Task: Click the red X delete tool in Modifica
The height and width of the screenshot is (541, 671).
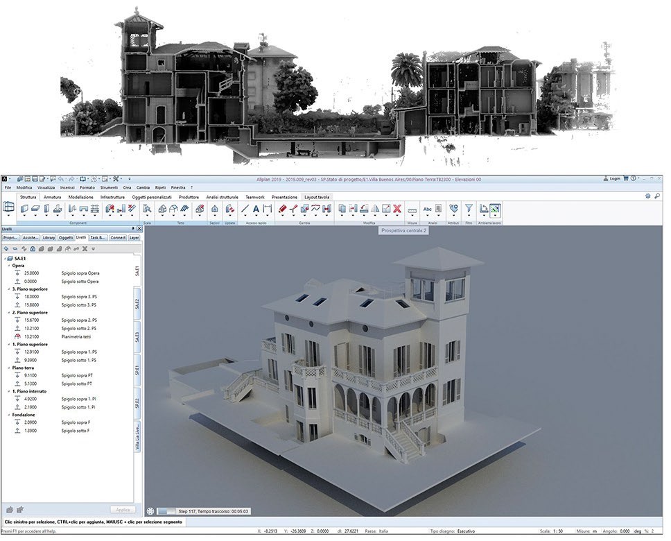Action: pos(397,208)
